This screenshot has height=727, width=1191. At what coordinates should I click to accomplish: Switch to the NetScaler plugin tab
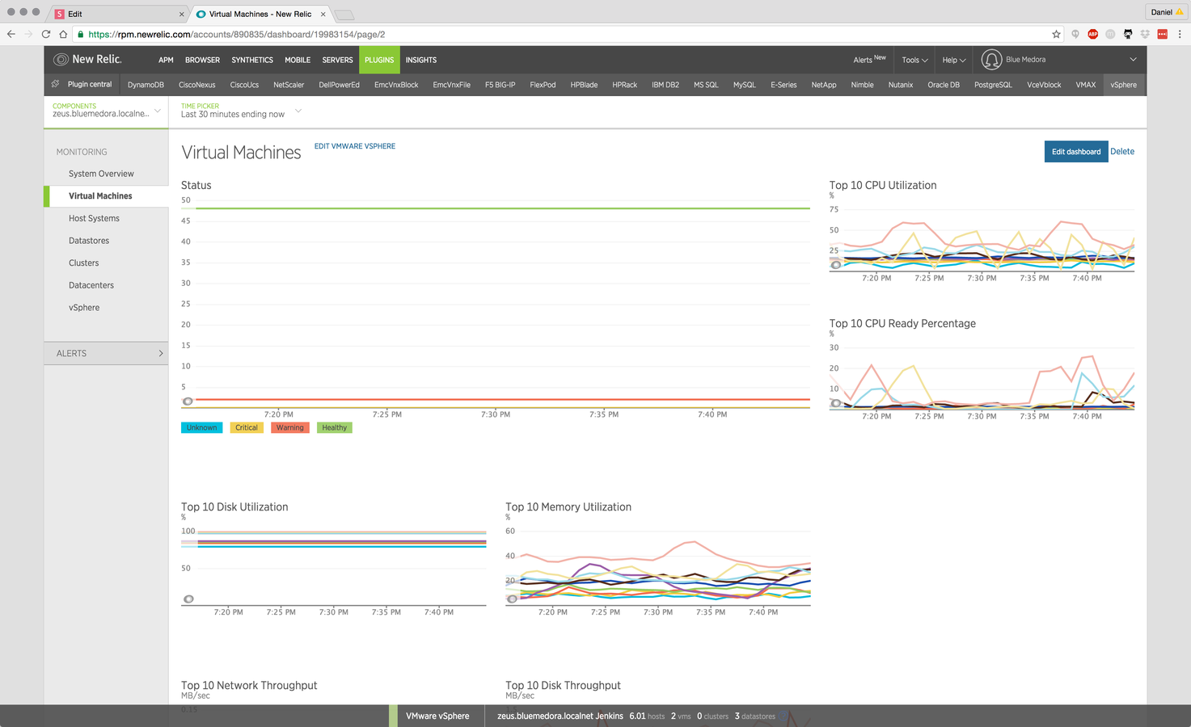click(289, 85)
